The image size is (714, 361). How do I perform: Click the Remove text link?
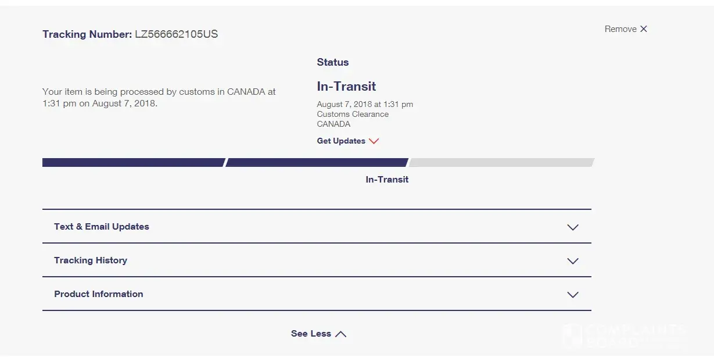coord(620,29)
